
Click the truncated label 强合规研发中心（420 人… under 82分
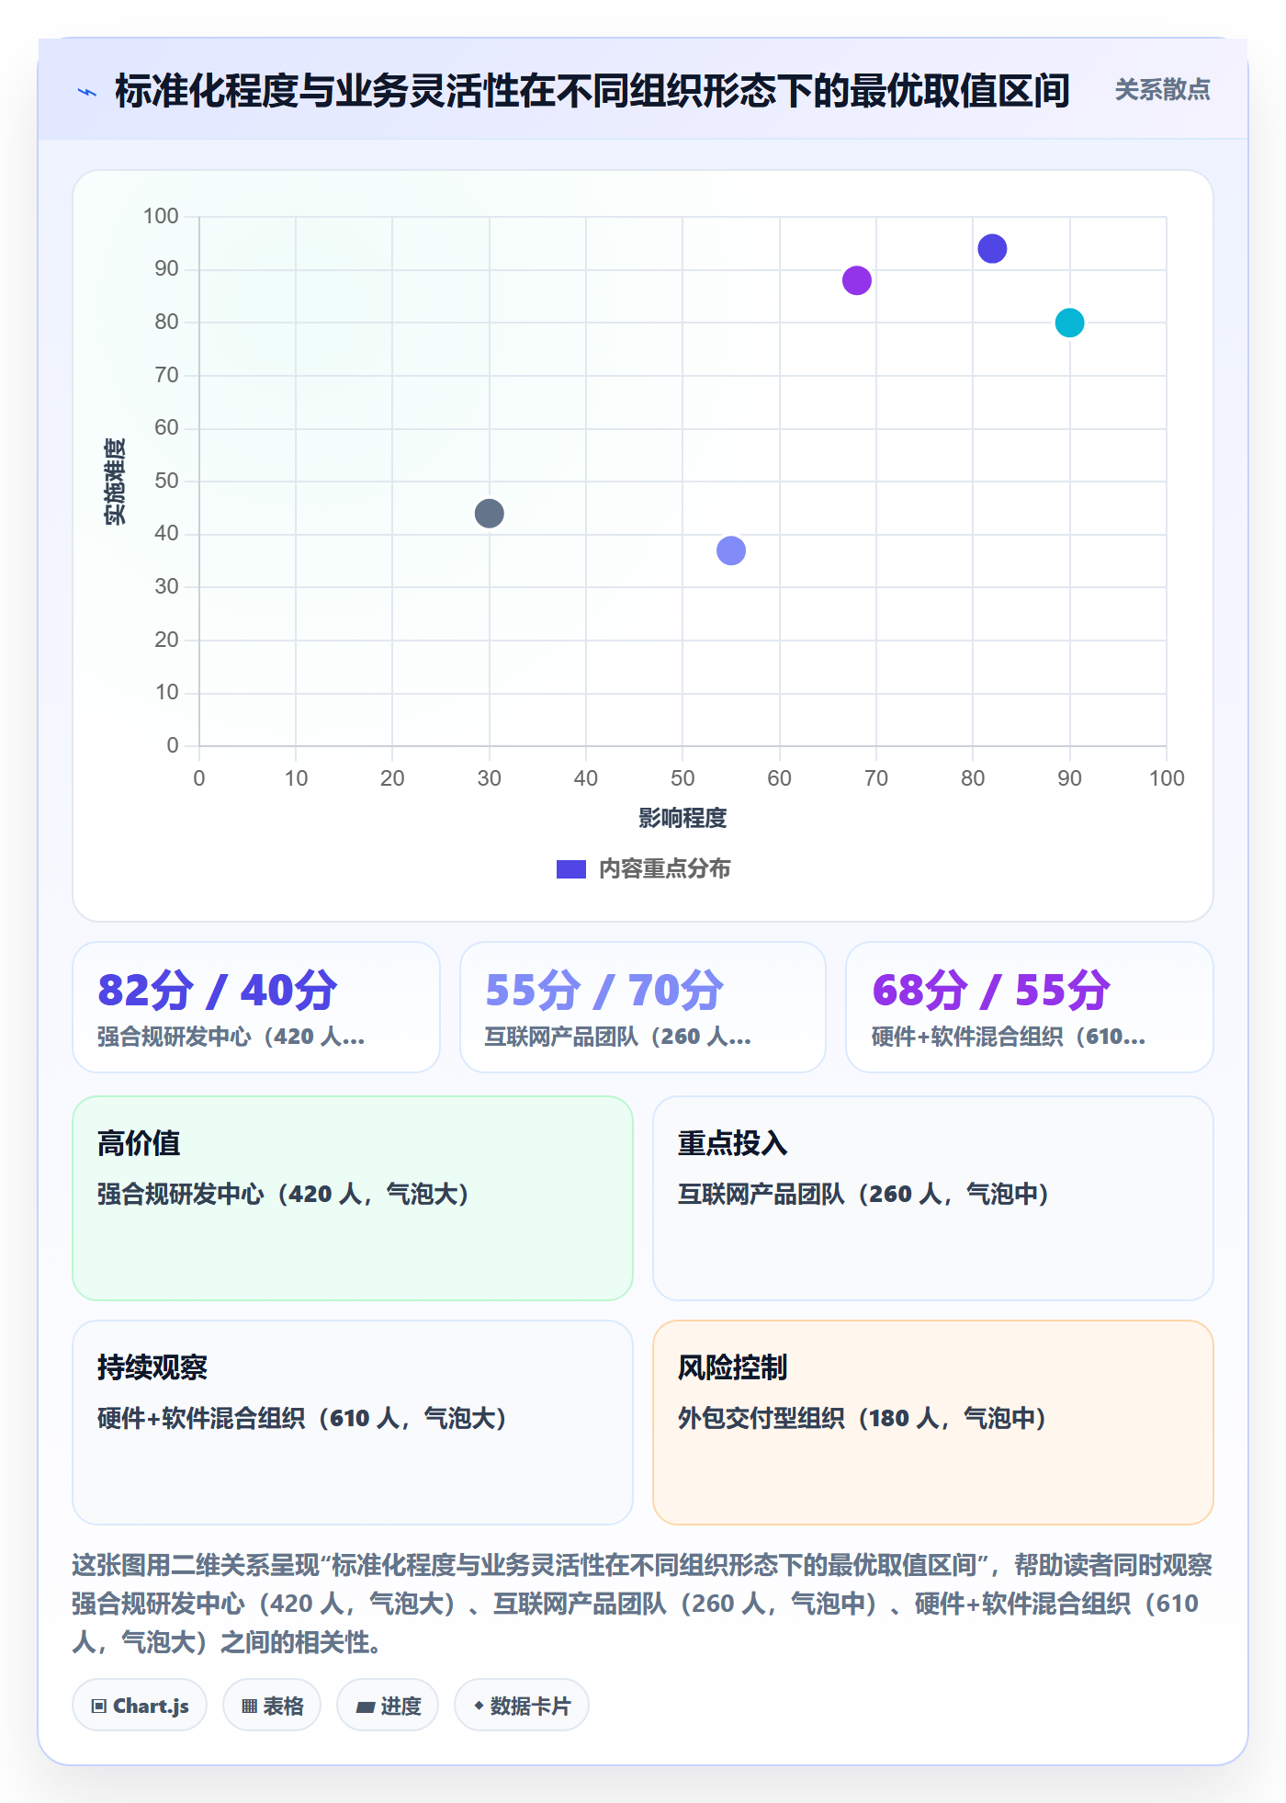(231, 1037)
